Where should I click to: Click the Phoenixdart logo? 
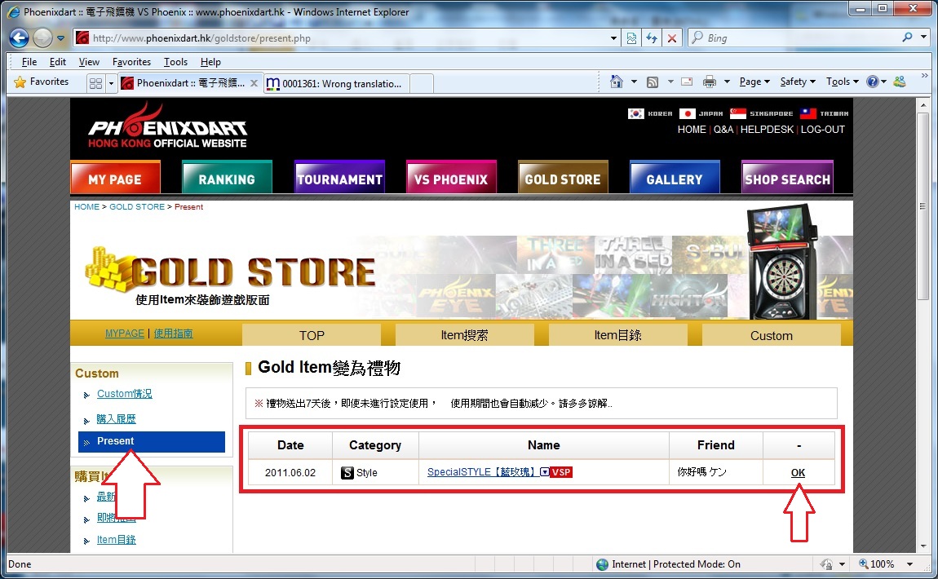tap(167, 126)
